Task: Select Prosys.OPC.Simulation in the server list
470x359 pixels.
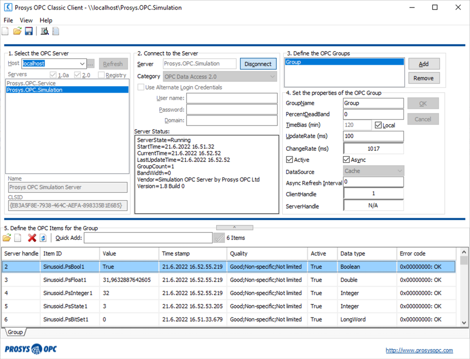Action: (x=67, y=90)
